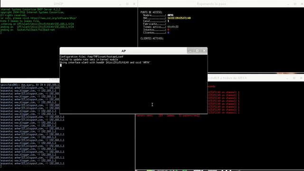Click the 'Copyright 2004-2011' line in DHCP
The height and width of the screenshot is (171, 304).
point(32,12)
